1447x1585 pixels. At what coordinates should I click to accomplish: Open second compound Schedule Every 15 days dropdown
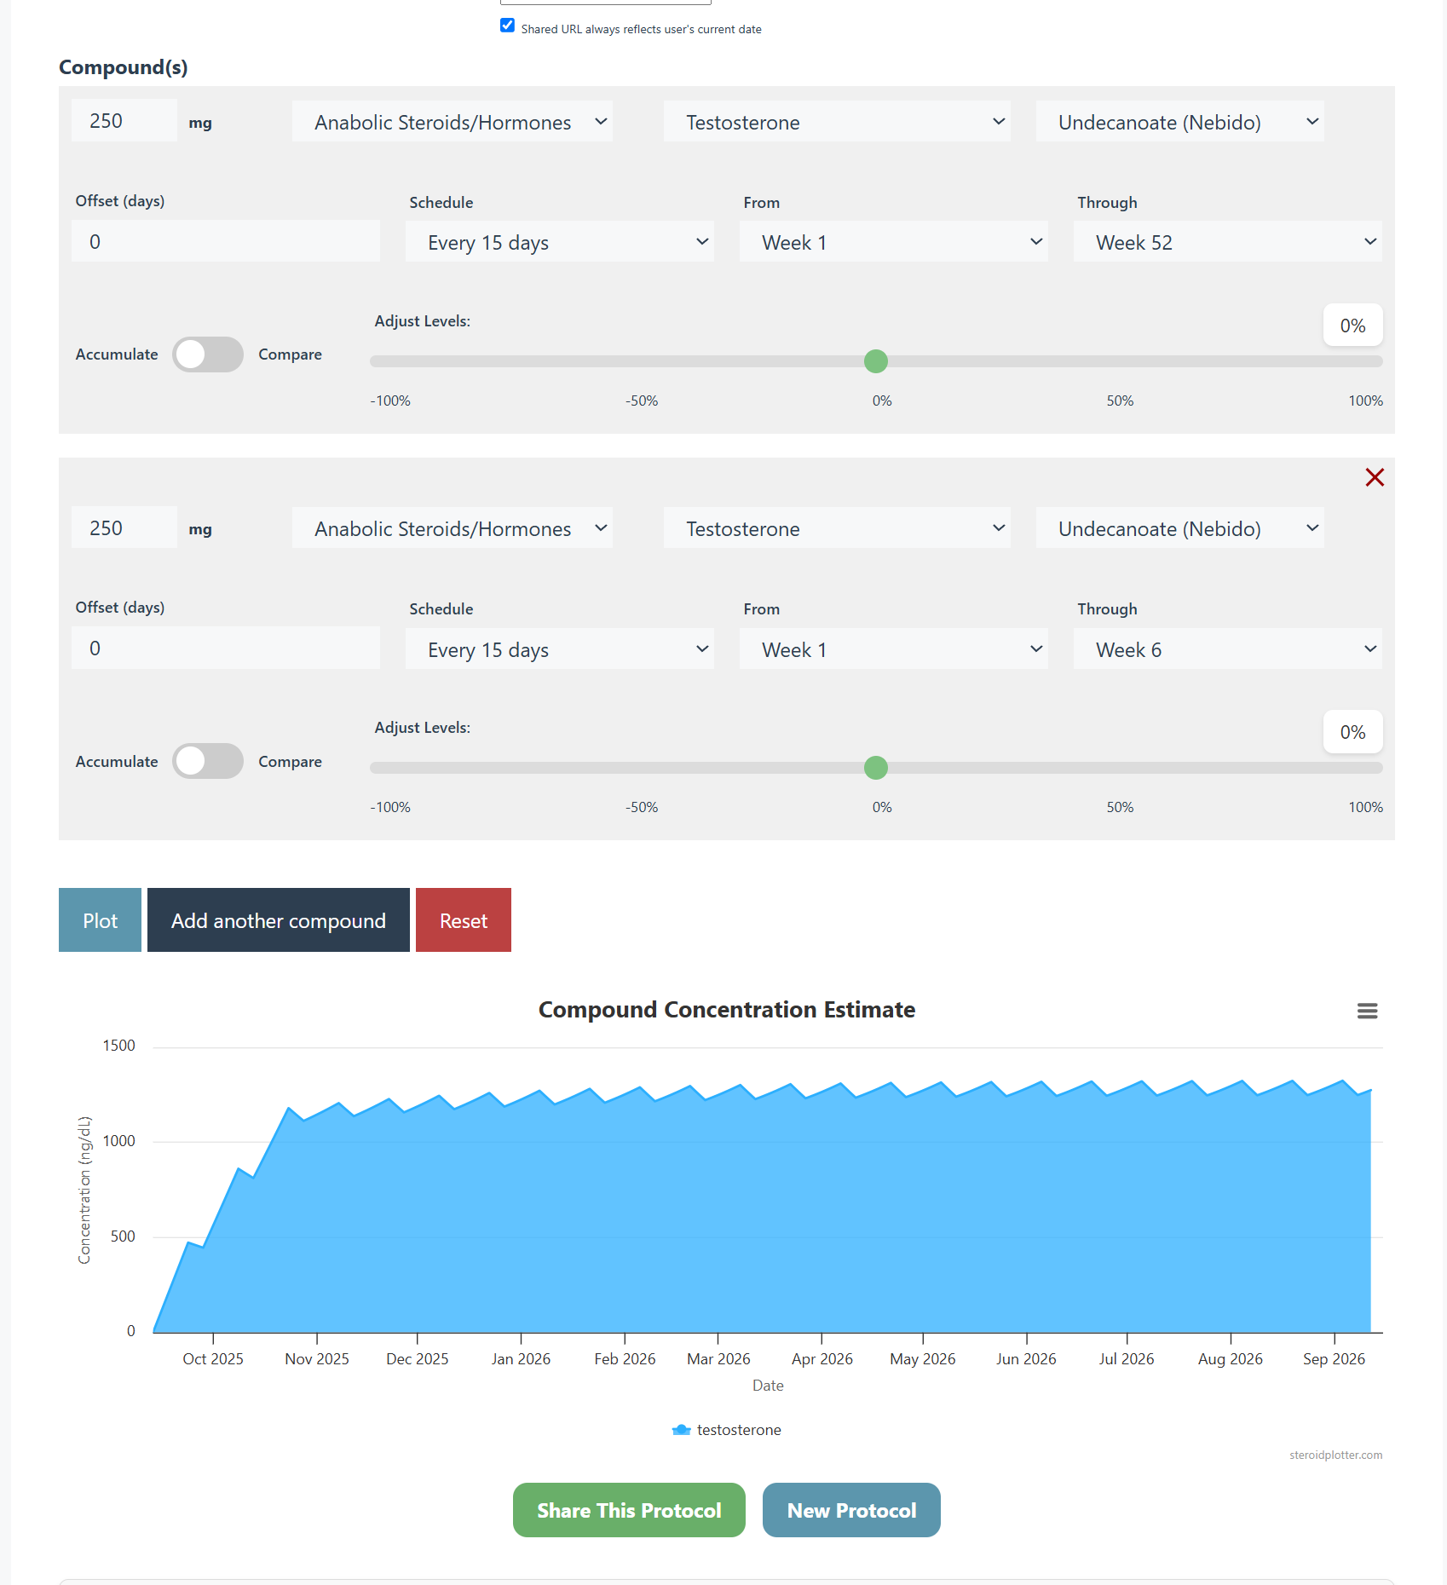pos(560,649)
